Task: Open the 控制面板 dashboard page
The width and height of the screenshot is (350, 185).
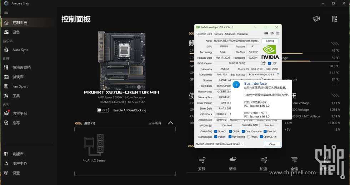Action: coord(28,23)
